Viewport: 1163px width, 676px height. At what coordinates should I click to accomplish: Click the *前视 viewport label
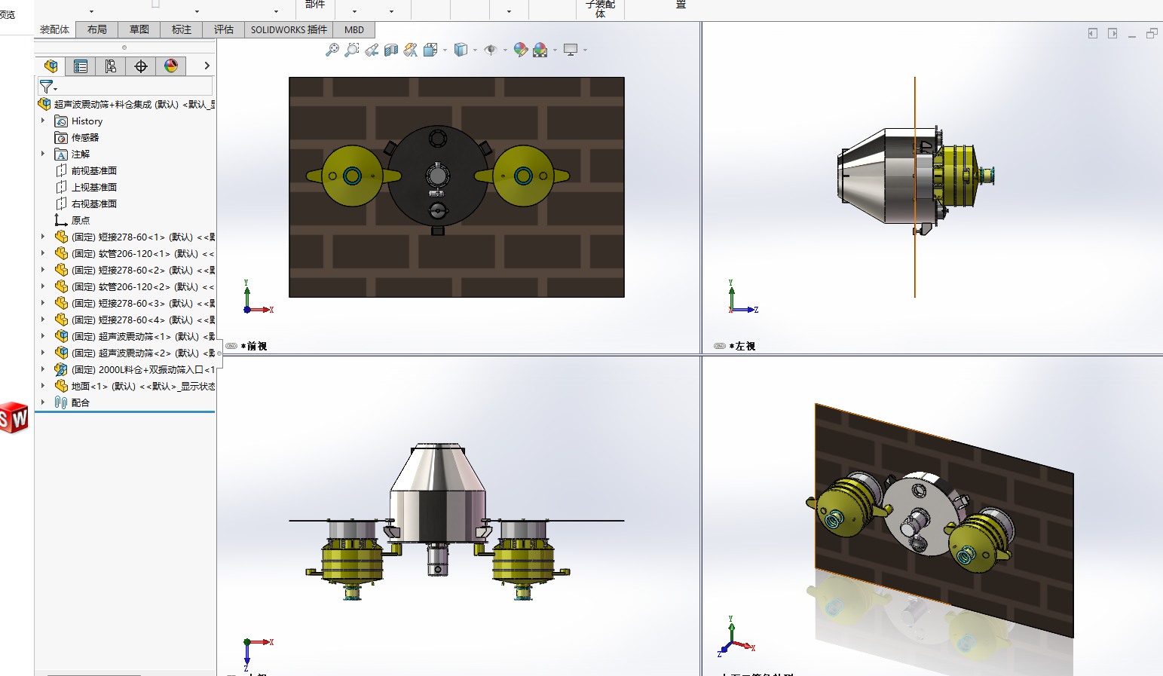click(x=255, y=346)
